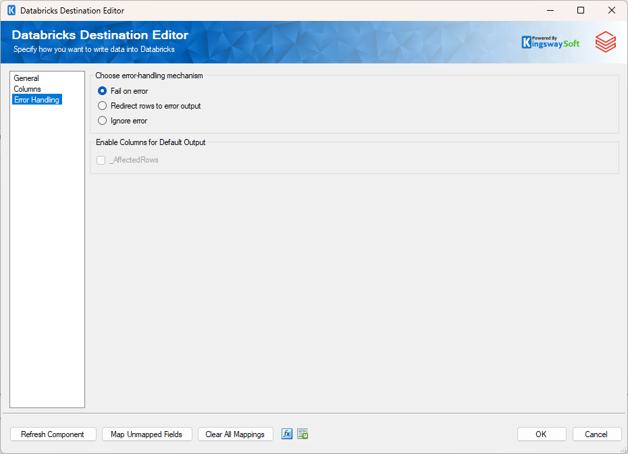The width and height of the screenshot is (628, 454).
Task: Click the app icon in title bar
Action: 11,10
